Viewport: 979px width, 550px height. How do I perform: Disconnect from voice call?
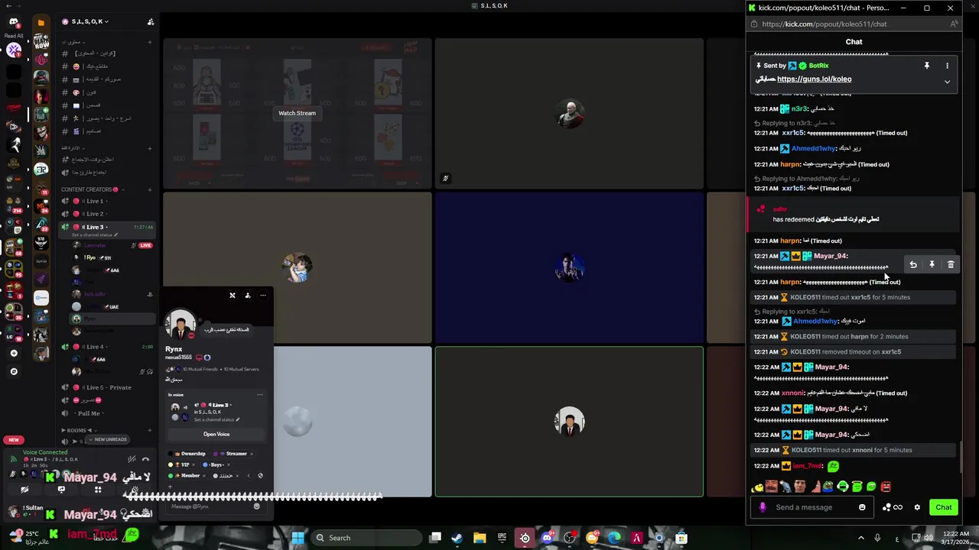coord(145,459)
